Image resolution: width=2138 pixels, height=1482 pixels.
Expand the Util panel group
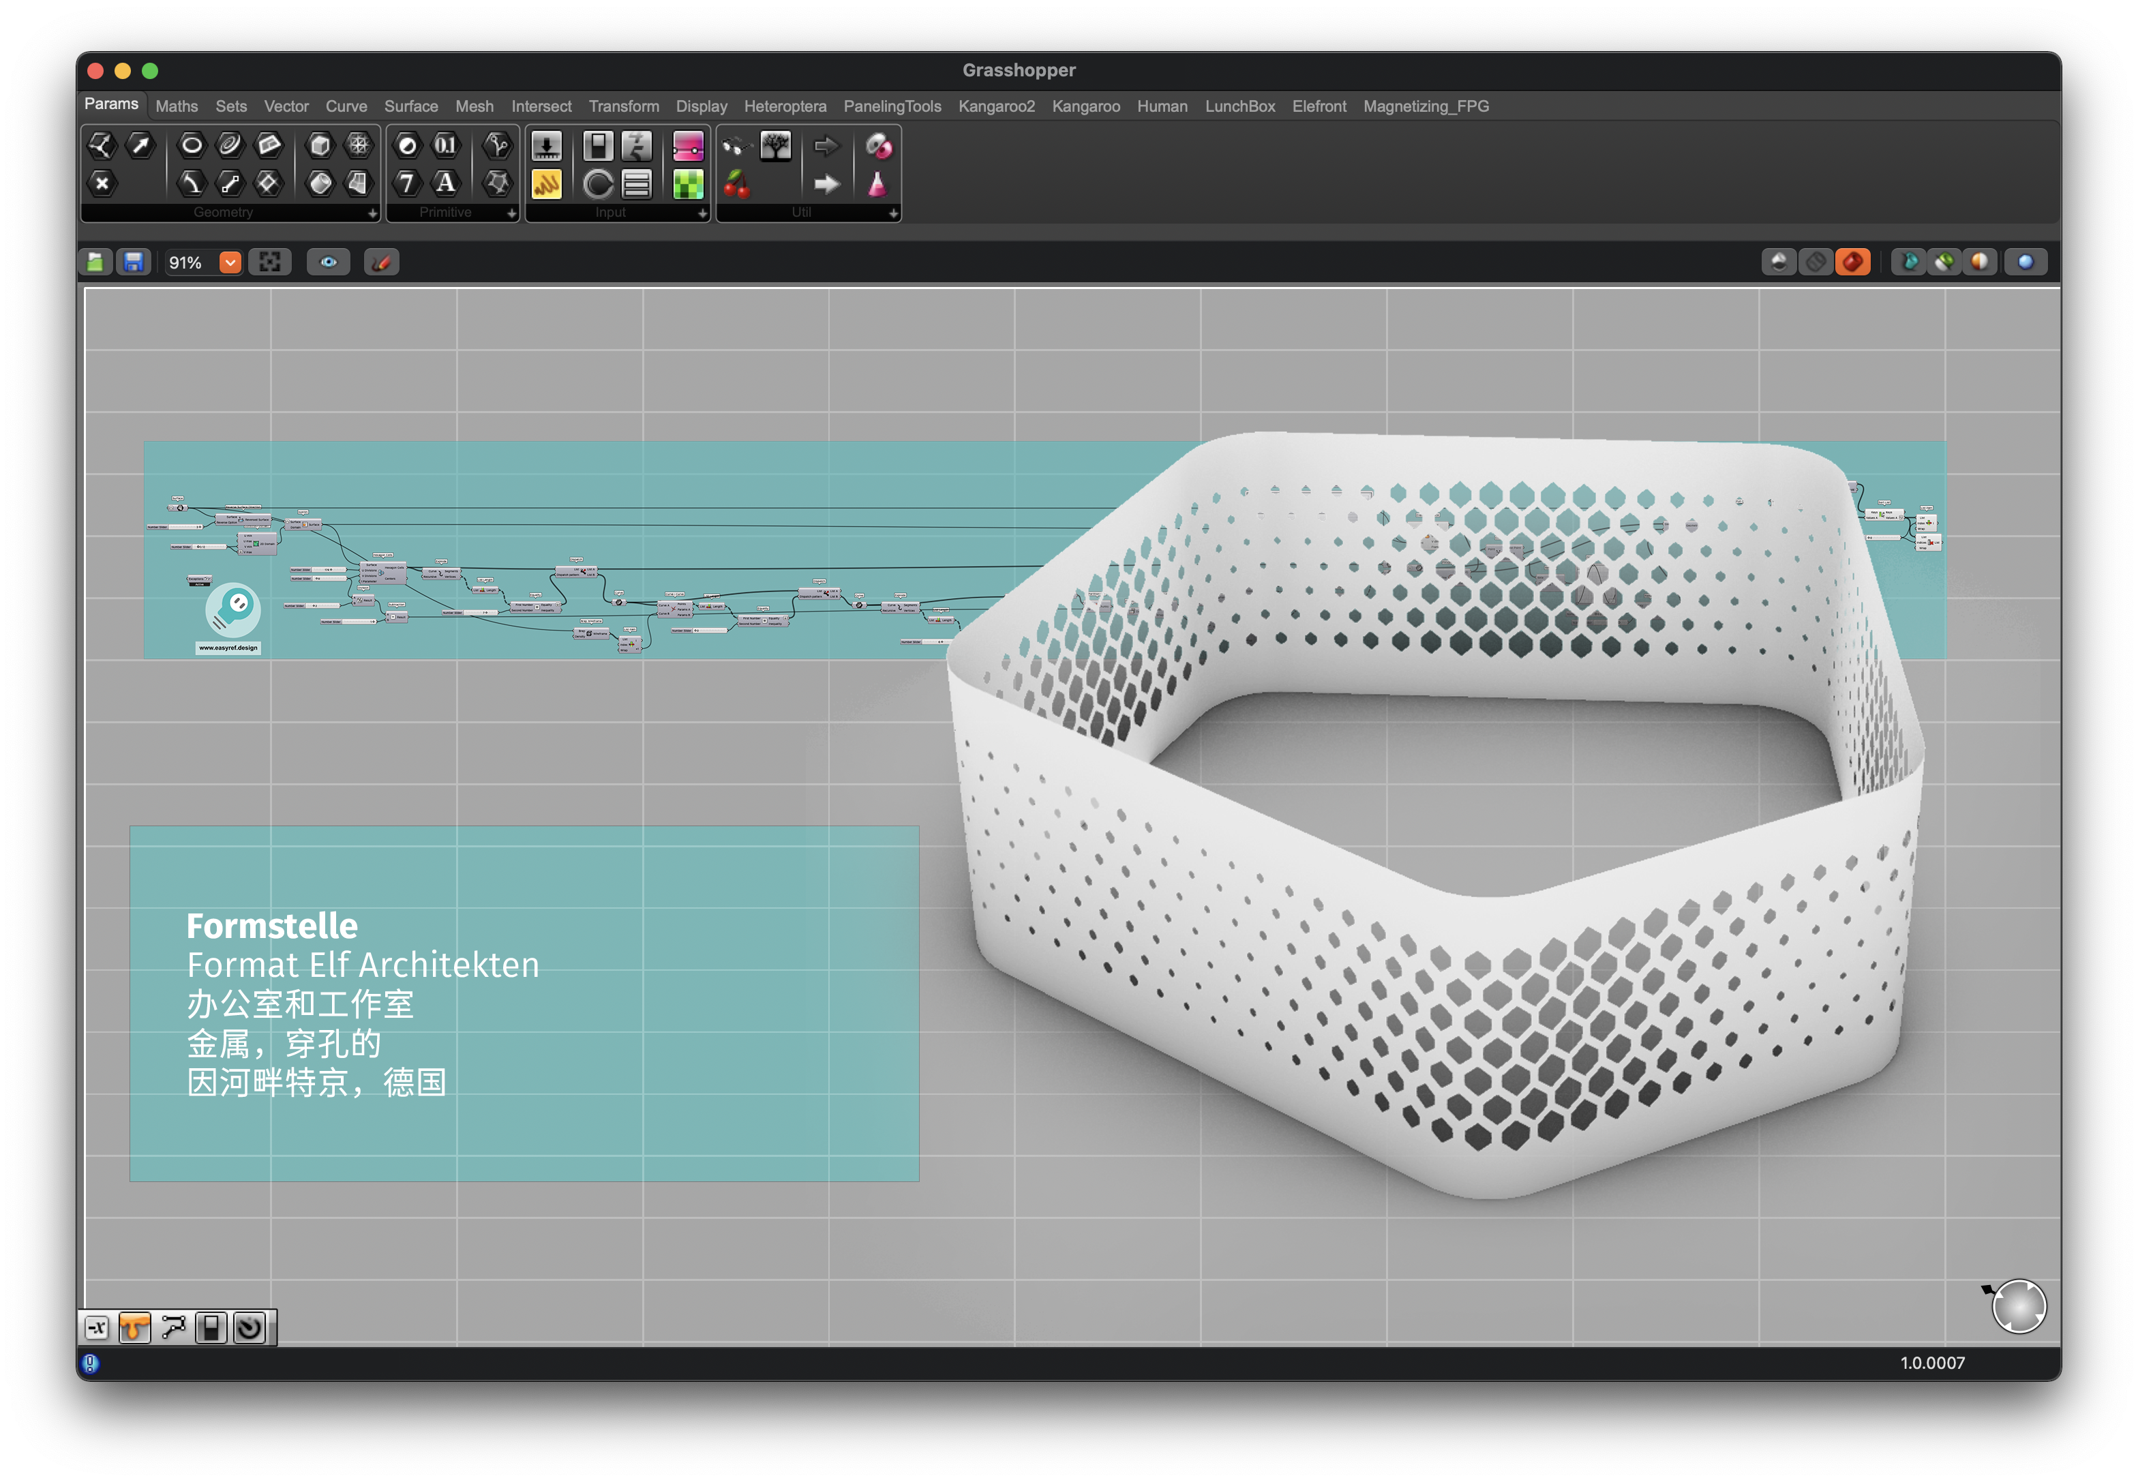click(x=892, y=213)
